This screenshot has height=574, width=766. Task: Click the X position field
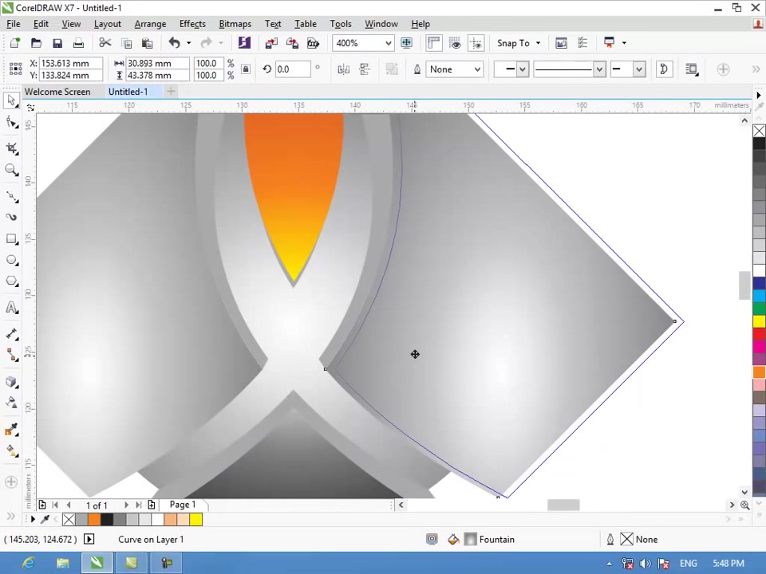pos(71,63)
